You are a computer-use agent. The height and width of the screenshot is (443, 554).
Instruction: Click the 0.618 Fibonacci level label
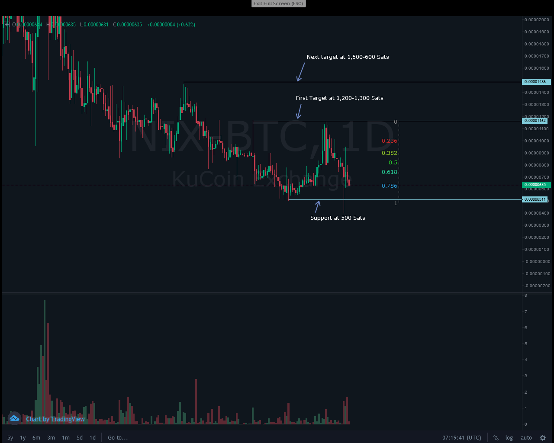coord(390,172)
